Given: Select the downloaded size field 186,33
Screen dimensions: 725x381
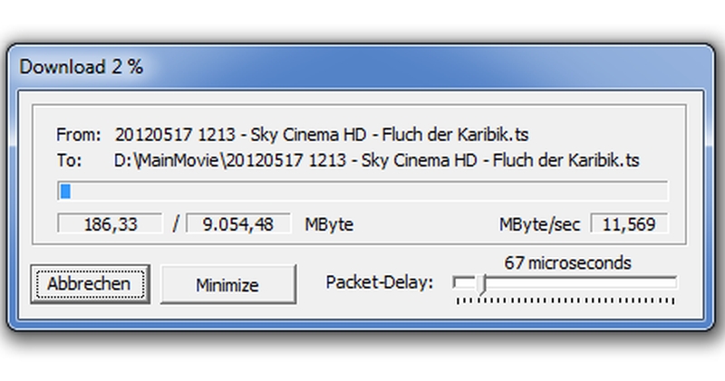Looking at the screenshot, I should [110, 224].
